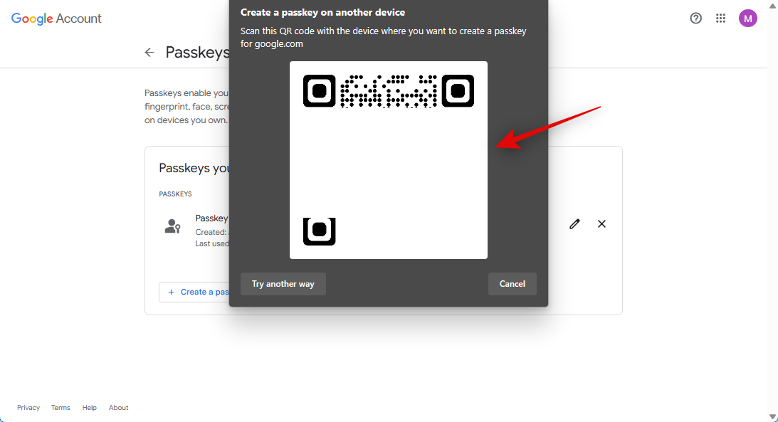778x422 pixels.
Task: Remove the passkey with X icon
Action: click(x=601, y=224)
